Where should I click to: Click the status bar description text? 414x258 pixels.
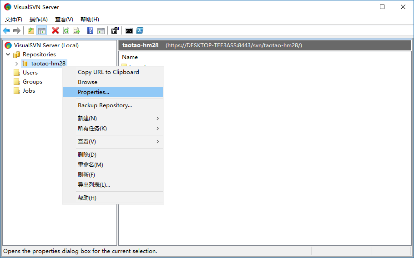pos(80,251)
